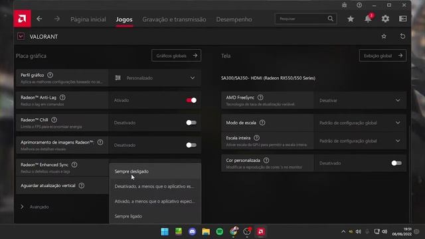Screen dimensions: 425x239
Task: Click the search magnifier icon
Action: coord(331,19)
